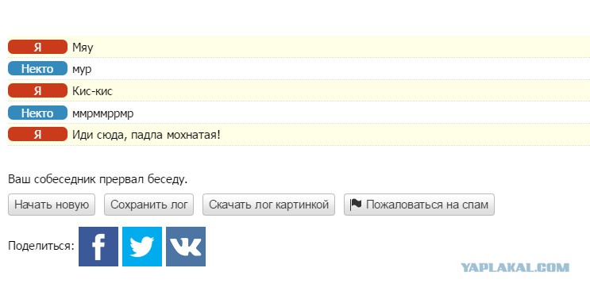Screen dimensions: 590x291
Task: Select the Я badge beside Иди сюда message
Action: (37, 135)
